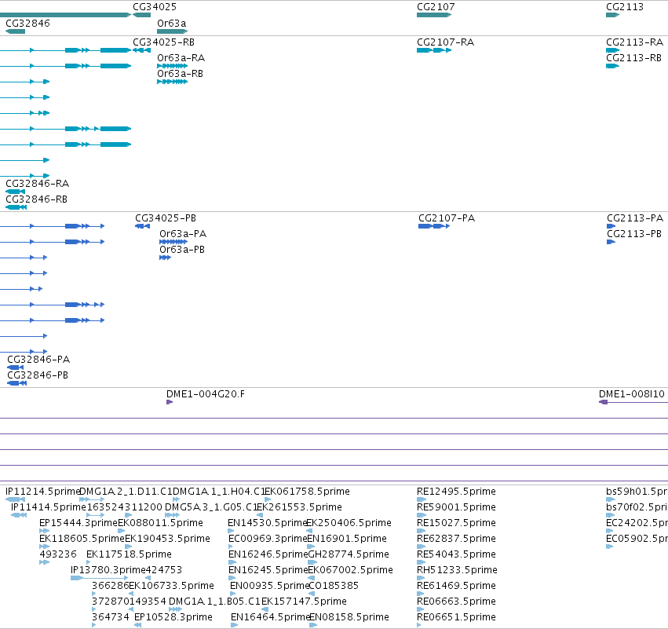Open EST EN14530.5prime
Image resolution: width=668 pixels, height=629 pixels.
click(x=268, y=523)
